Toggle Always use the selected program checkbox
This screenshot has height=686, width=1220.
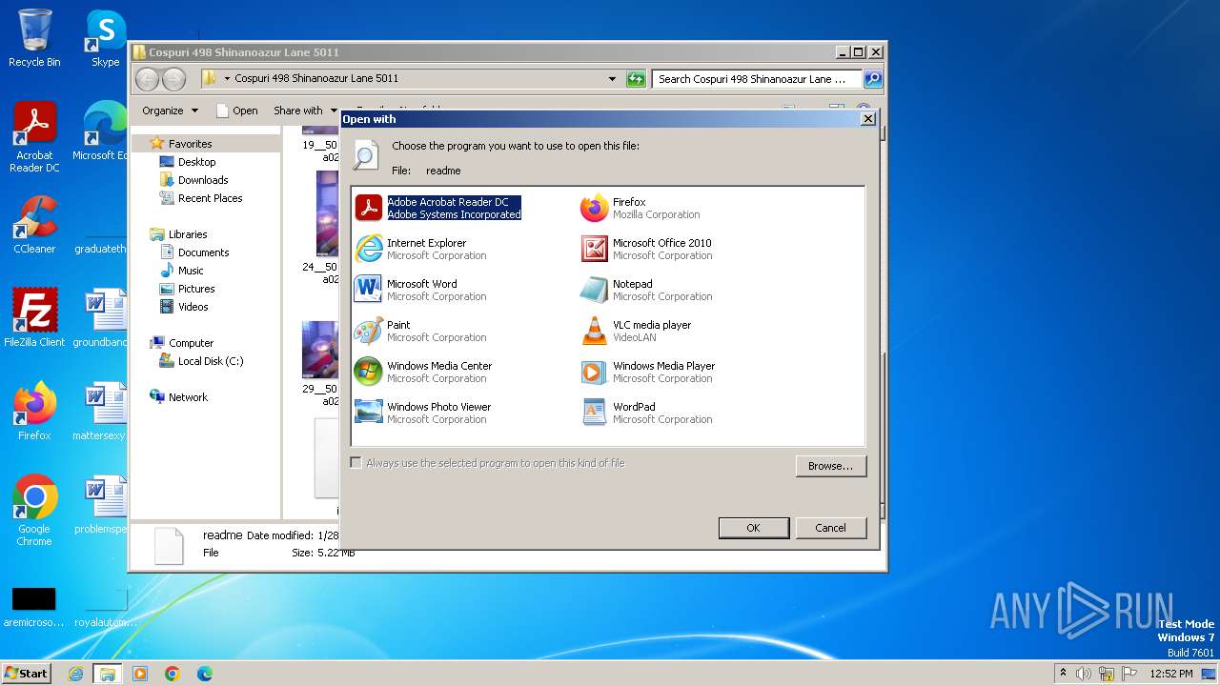(356, 463)
